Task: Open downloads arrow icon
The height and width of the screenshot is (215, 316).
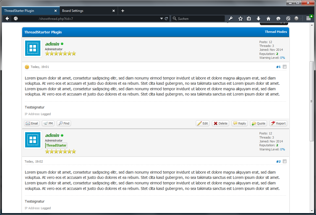Action: pyautogui.click(x=258, y=18)
